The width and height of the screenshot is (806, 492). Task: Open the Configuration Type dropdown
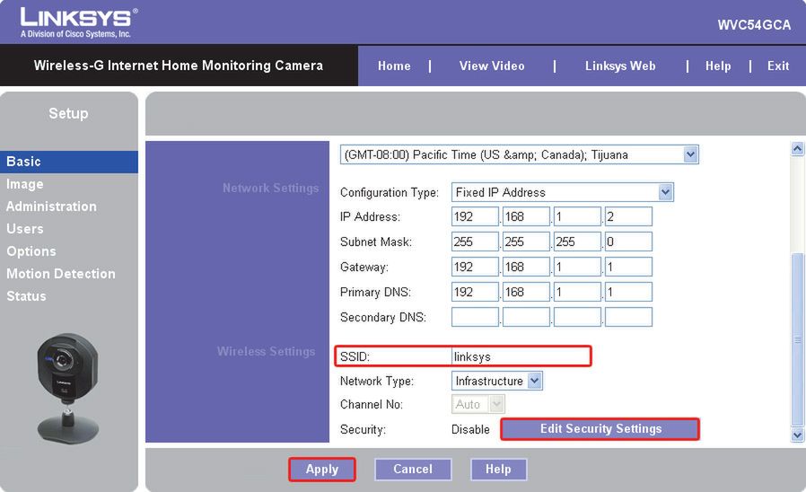[x=563, y=192]
